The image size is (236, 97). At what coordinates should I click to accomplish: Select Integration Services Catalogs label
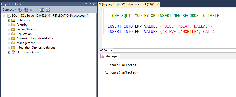(36, 47)
